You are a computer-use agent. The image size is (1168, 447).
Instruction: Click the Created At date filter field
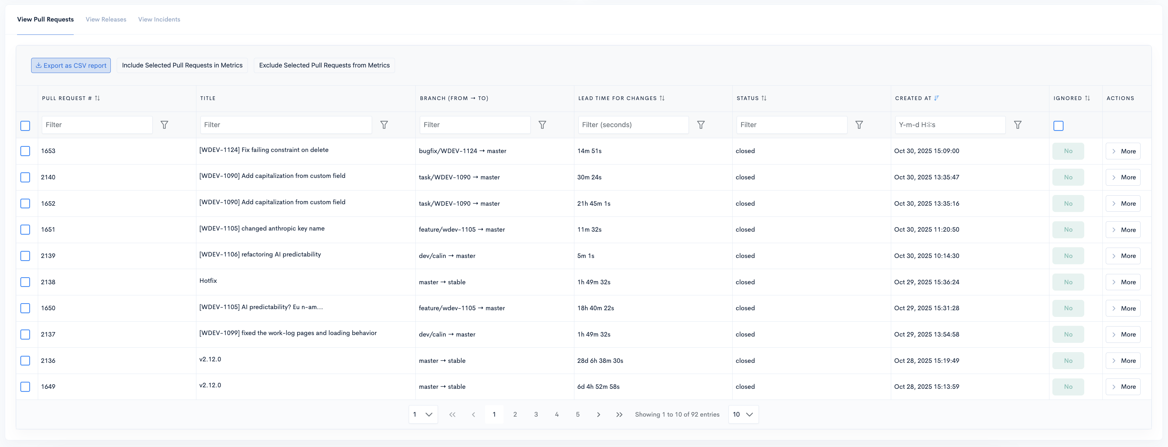point(949,125)
